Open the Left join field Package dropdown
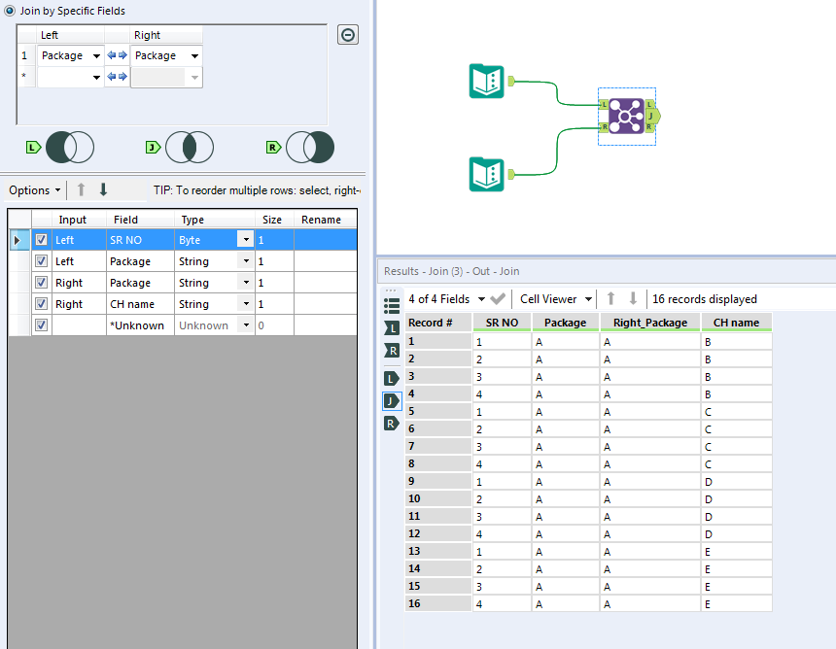Viewport: 836px width, 649px height. [96, 56]
